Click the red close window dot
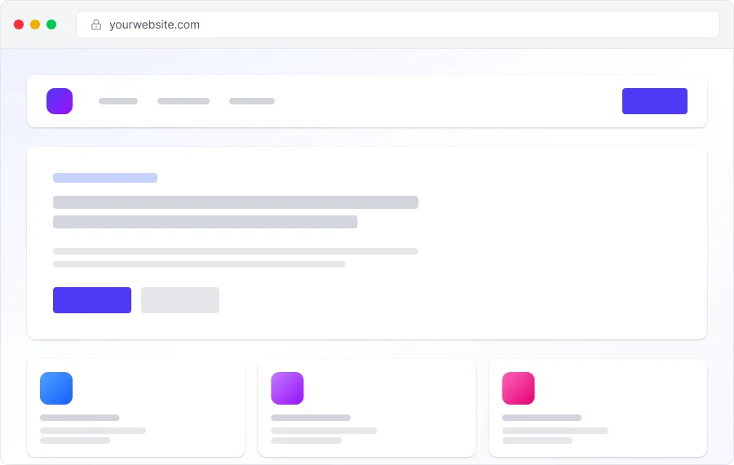This screenshot has width=734, height=465. tap(19, 24)
